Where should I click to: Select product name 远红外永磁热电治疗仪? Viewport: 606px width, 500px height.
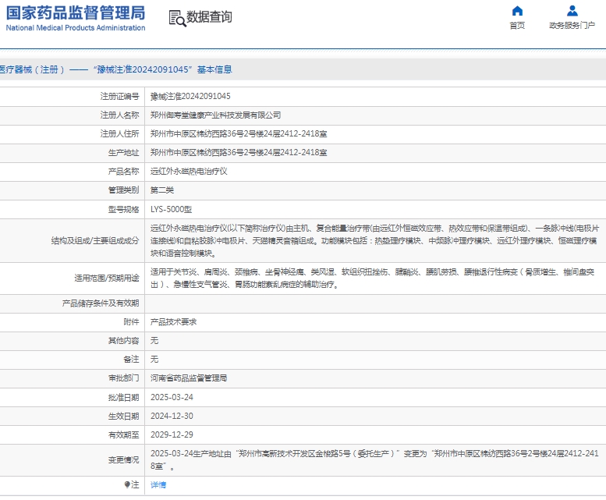(x=189, y=171)
